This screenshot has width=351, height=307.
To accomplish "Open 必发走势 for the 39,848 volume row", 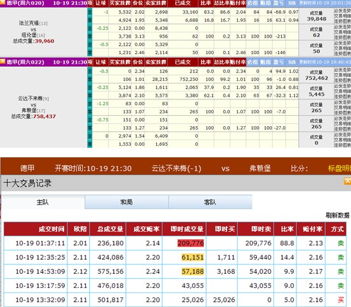I will (x=343, y=11).
